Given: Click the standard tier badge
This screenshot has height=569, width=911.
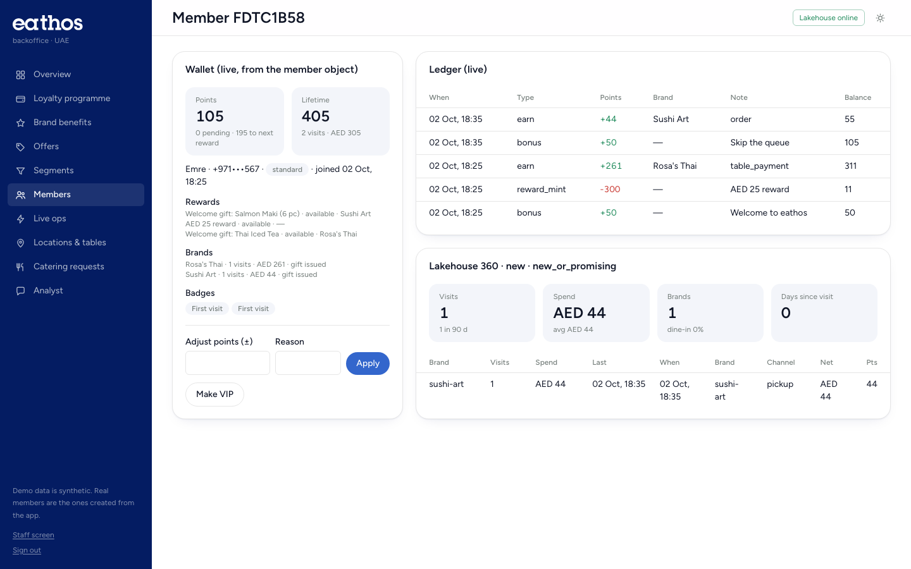Looking at the screenshot, I should pyautogui.click(x=287, y=169).
